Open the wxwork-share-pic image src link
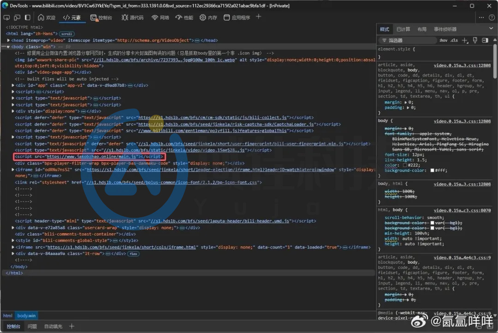498x333 pixels. click(x=165, y=60)
